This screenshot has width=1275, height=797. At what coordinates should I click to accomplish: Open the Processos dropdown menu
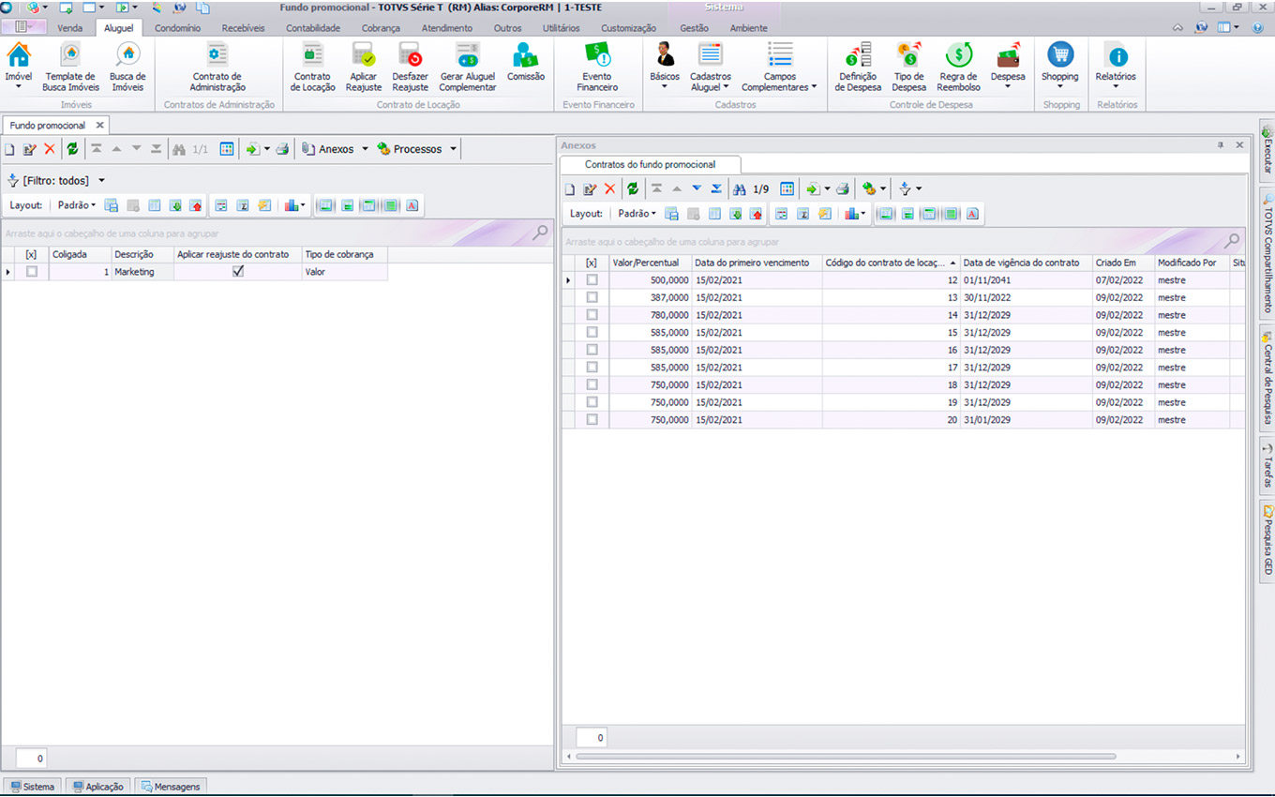[453, 149]
